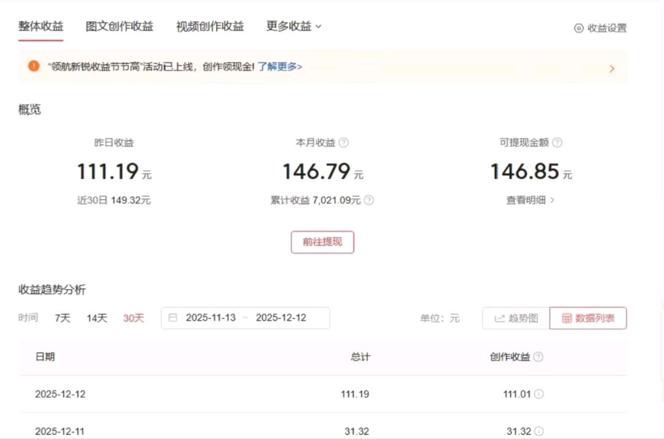Screen dimensions: 664x439
Task: Click the 概览 section heading
Action: click(30, 109)
